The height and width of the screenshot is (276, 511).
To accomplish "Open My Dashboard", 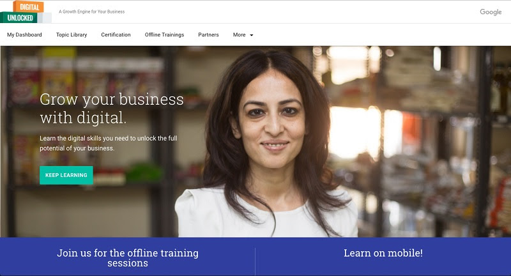I will pos(24,35).
